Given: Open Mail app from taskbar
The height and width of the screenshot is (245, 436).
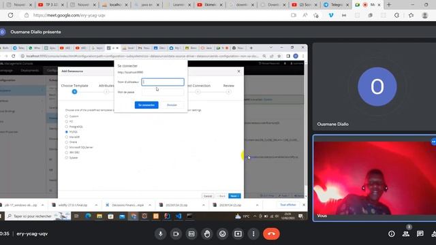Looking at the screenshot, I should [x=122, y=216].
